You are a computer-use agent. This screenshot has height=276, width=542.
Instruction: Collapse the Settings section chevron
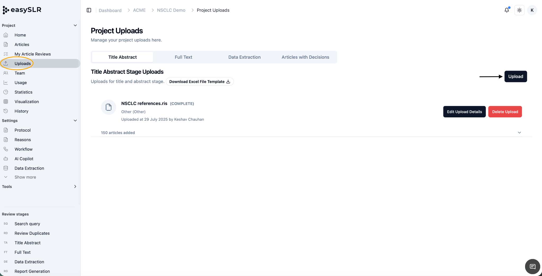75,121
